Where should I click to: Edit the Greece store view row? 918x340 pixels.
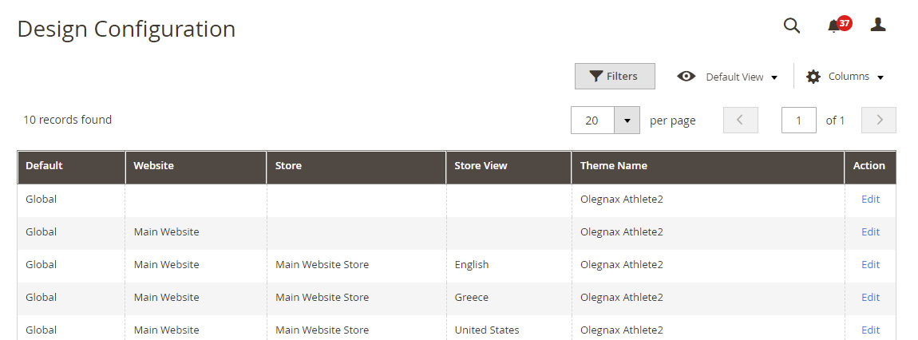[871, 297]
